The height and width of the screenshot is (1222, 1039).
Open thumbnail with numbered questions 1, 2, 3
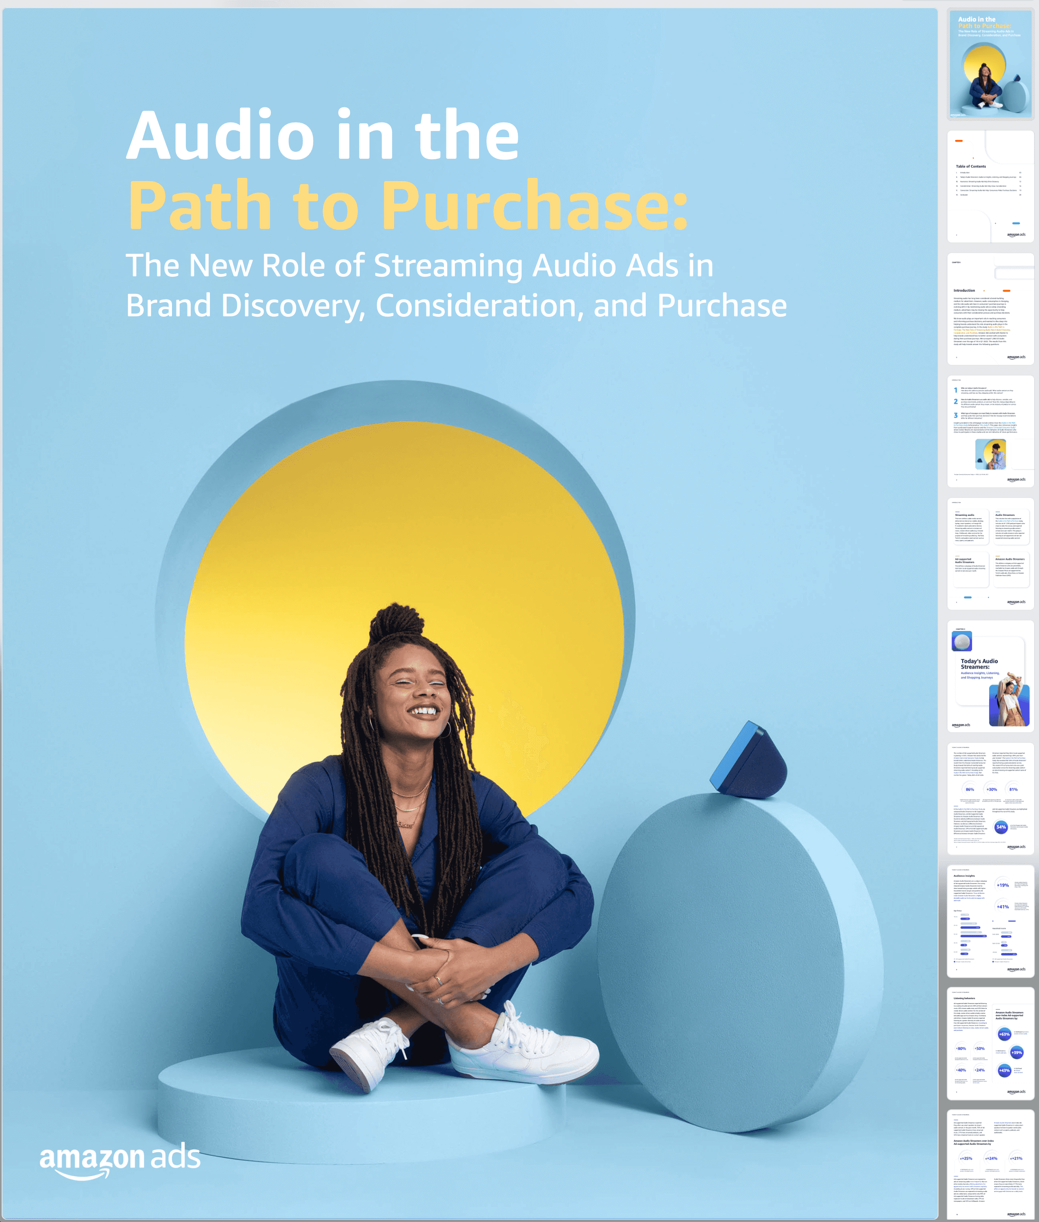tap(990, 431)
